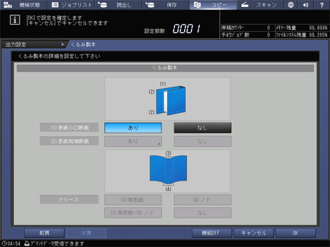
Task: Switch to the スキャン scan tab
Action: (x=260, y=4)
